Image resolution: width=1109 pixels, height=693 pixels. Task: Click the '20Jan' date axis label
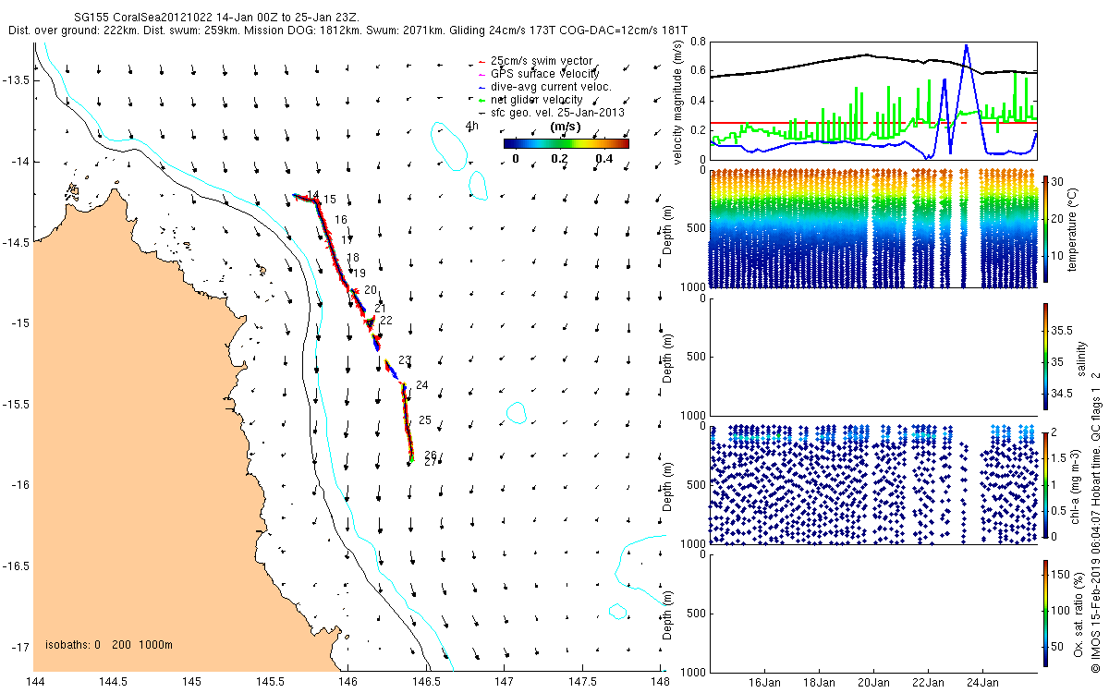coord(874,684)
